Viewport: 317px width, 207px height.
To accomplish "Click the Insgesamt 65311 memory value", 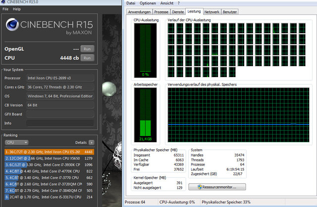I will pos(178,155).
